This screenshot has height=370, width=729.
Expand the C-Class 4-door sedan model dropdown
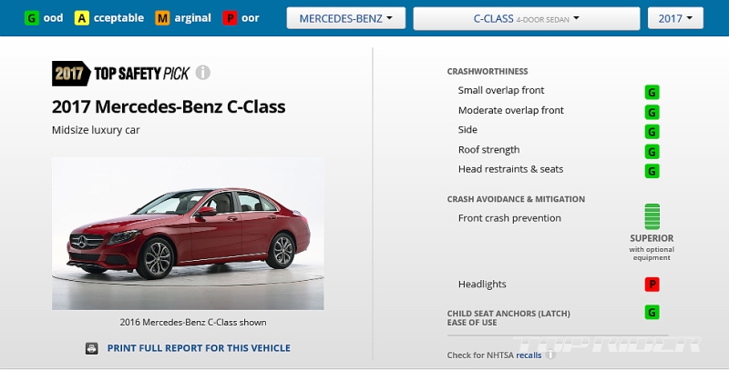coord(527,18)
